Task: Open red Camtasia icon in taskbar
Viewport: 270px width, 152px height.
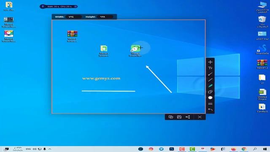Action: [182, 149]
